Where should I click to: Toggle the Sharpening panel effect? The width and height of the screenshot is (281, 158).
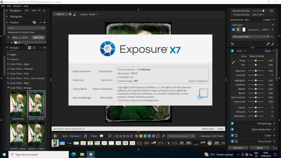(x=232, y=123)
